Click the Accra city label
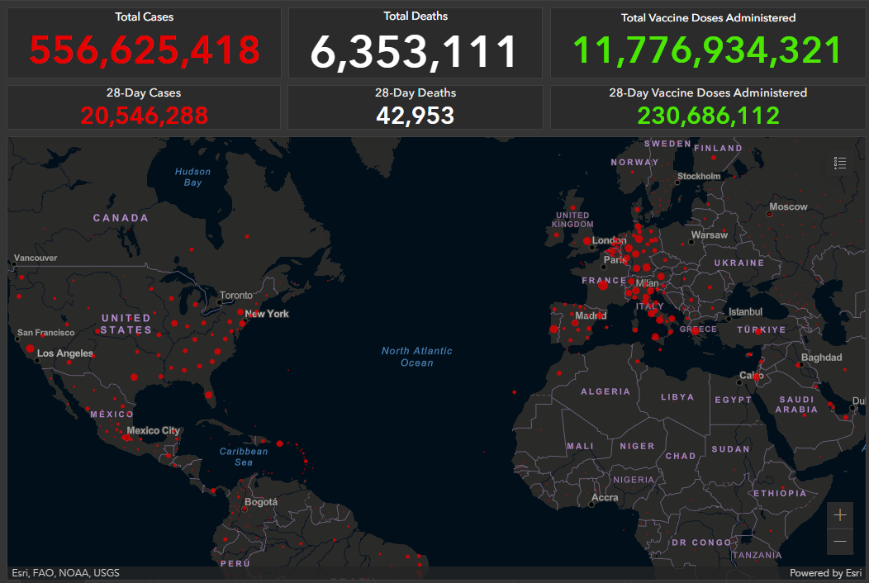 pyautogui.click(x=605, y=498)
